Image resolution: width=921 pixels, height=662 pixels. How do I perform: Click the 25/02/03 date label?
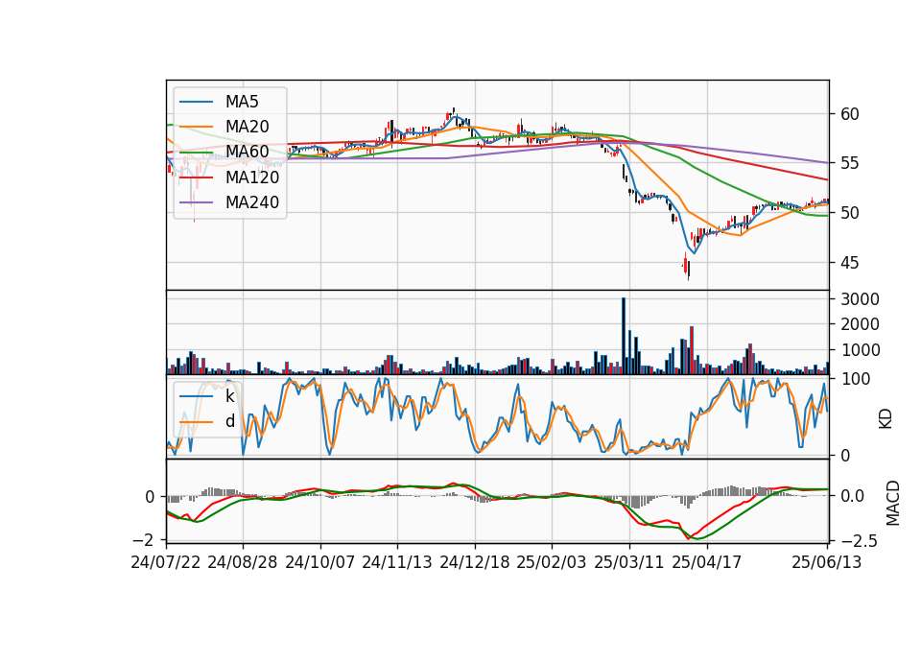551,562
